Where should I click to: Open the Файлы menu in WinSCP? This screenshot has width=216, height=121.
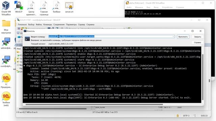pos(39,25)
